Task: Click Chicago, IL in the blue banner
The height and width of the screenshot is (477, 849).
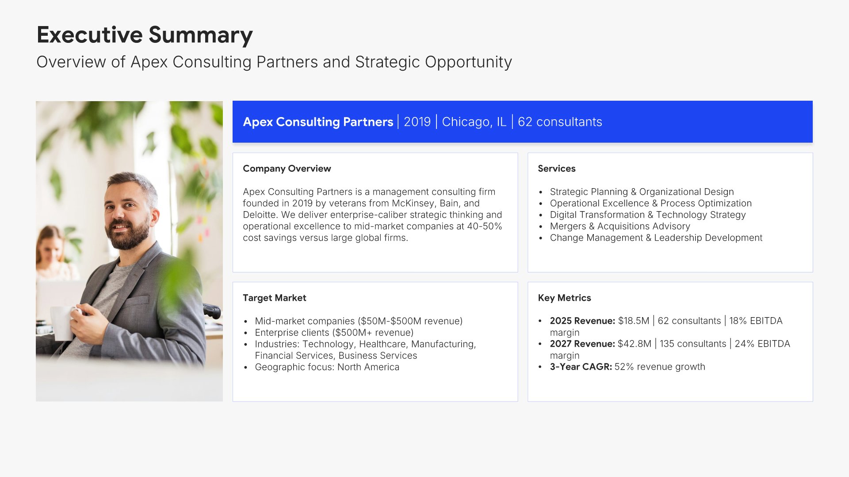Action: coord(474,122)
